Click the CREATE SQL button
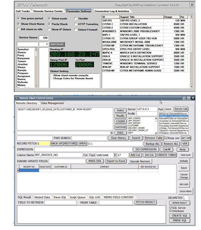The height and width of the screenshot is (230, 201). coord(180,215)
